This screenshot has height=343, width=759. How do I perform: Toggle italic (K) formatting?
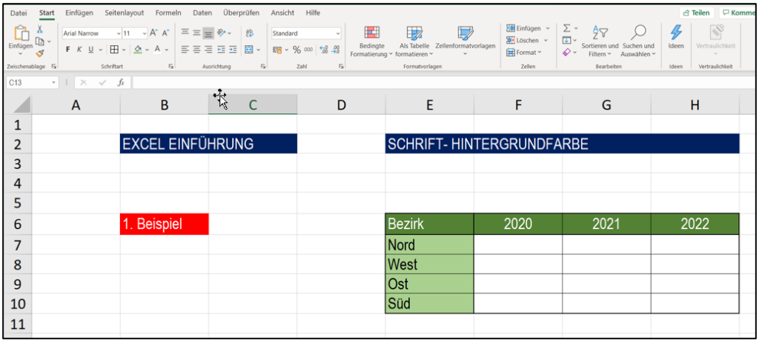click(79, 50)
